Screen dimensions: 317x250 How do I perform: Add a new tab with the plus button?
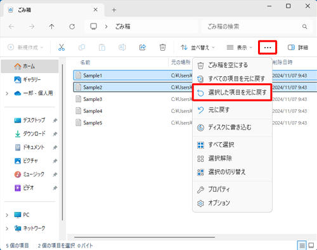114,10
